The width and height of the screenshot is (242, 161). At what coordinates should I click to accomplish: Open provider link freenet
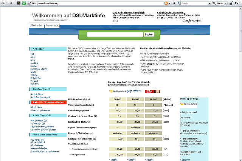click(x=34, y=66)
